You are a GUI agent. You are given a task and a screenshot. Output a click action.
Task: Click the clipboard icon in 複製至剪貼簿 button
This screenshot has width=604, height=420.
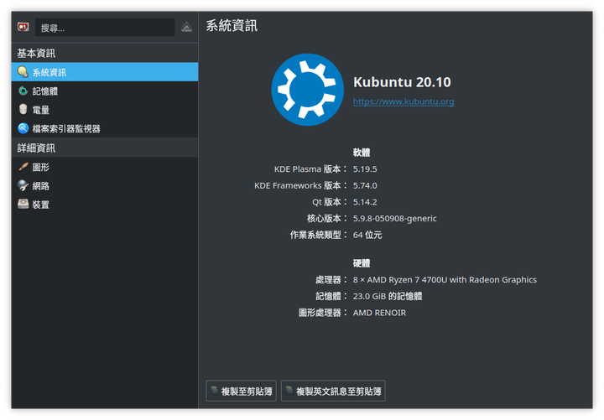coord(214,391)
